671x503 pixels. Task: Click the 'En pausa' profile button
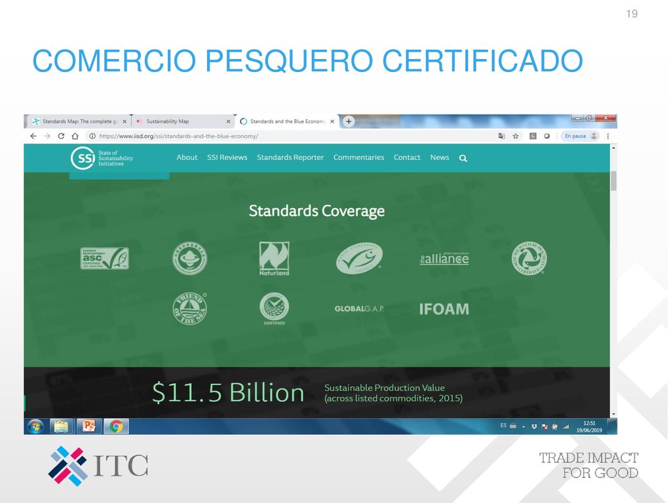[x=580, y=136]
